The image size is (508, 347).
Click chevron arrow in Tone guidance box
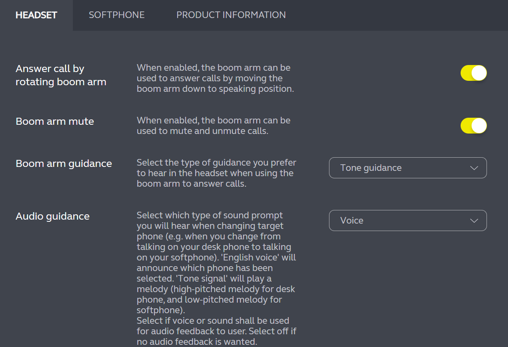click(x=474, y=168)
